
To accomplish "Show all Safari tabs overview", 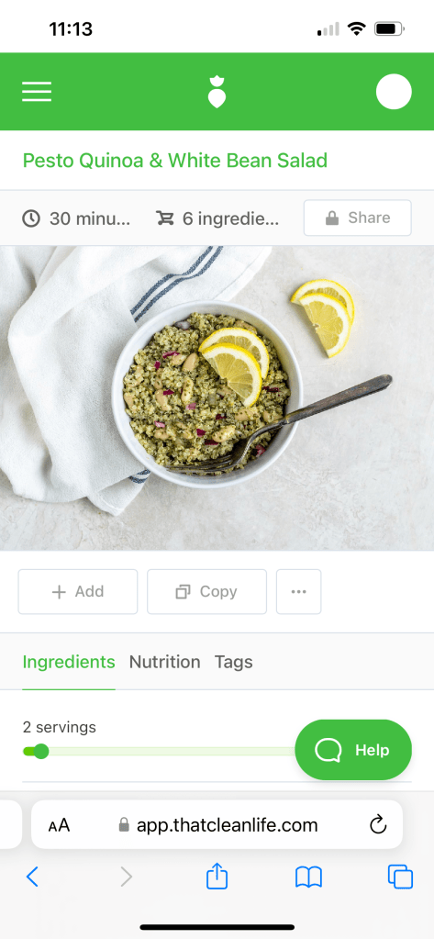I will click(400, 877).
